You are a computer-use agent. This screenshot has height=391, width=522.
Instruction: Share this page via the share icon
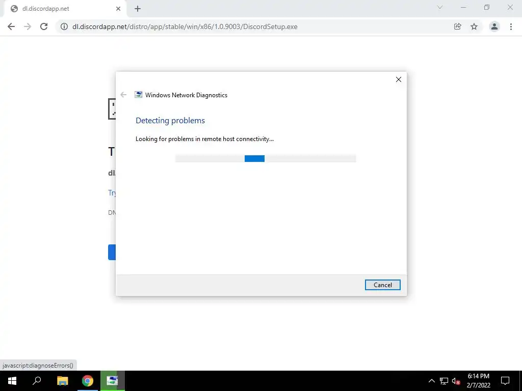pos(458,26)
